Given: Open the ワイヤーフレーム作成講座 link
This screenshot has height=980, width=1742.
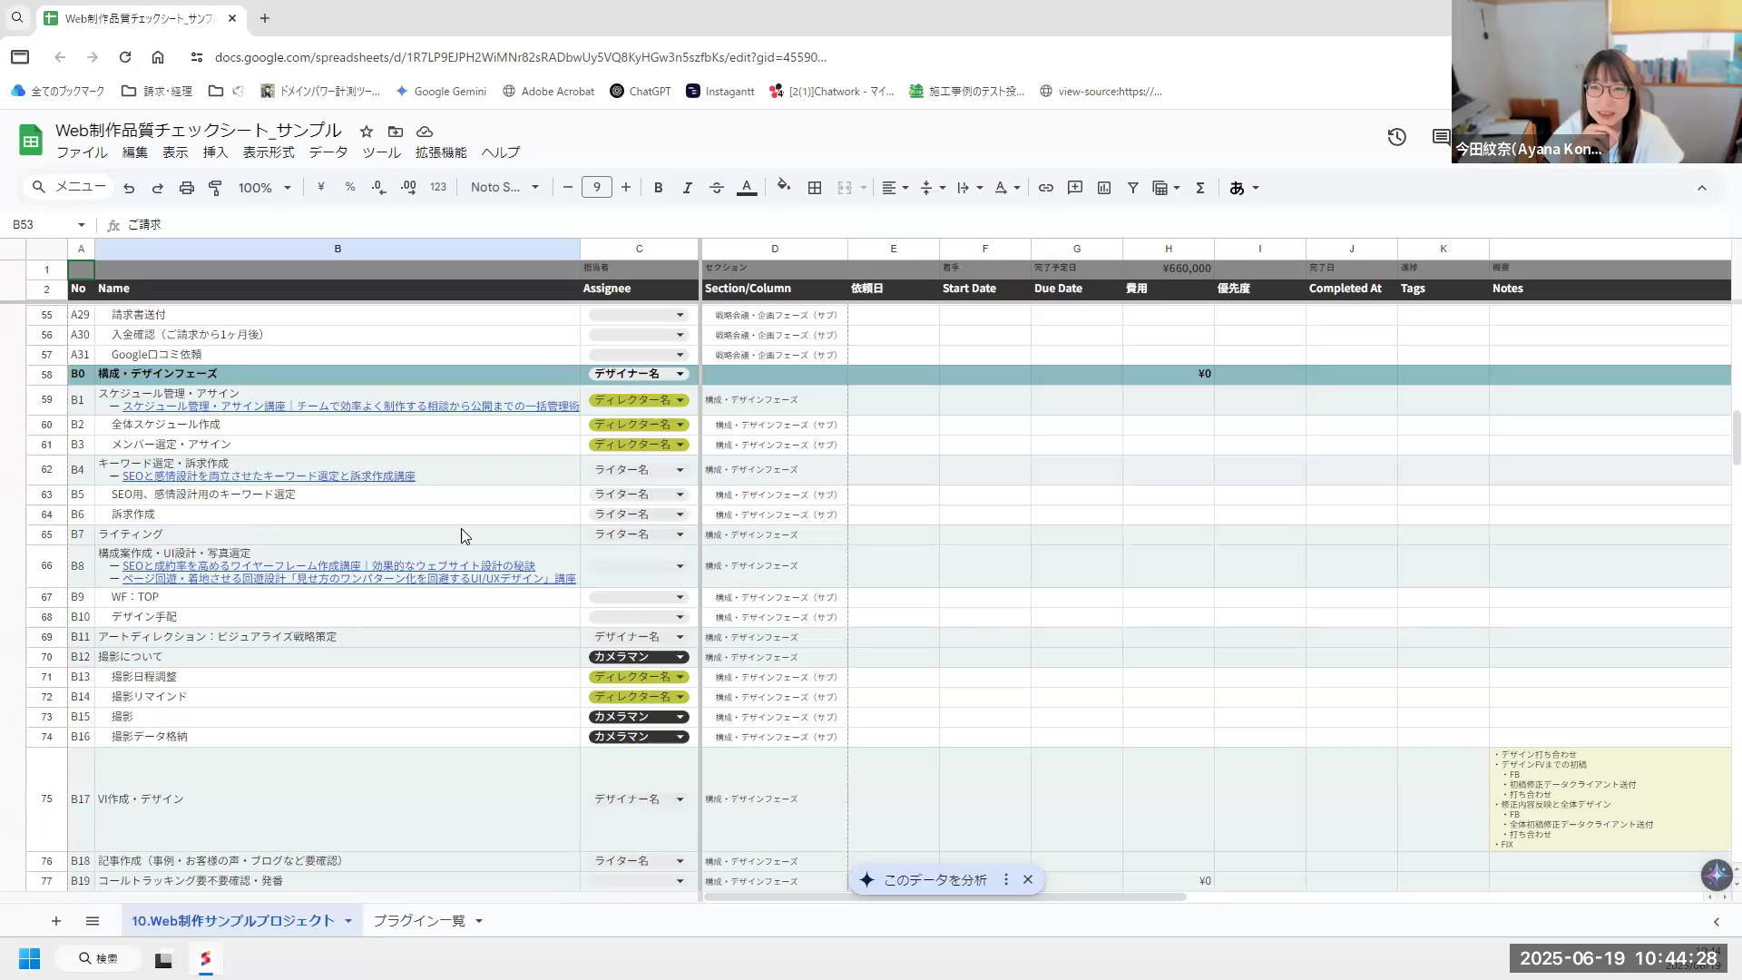Looking at the screenshot, I should tap(328, 566).
